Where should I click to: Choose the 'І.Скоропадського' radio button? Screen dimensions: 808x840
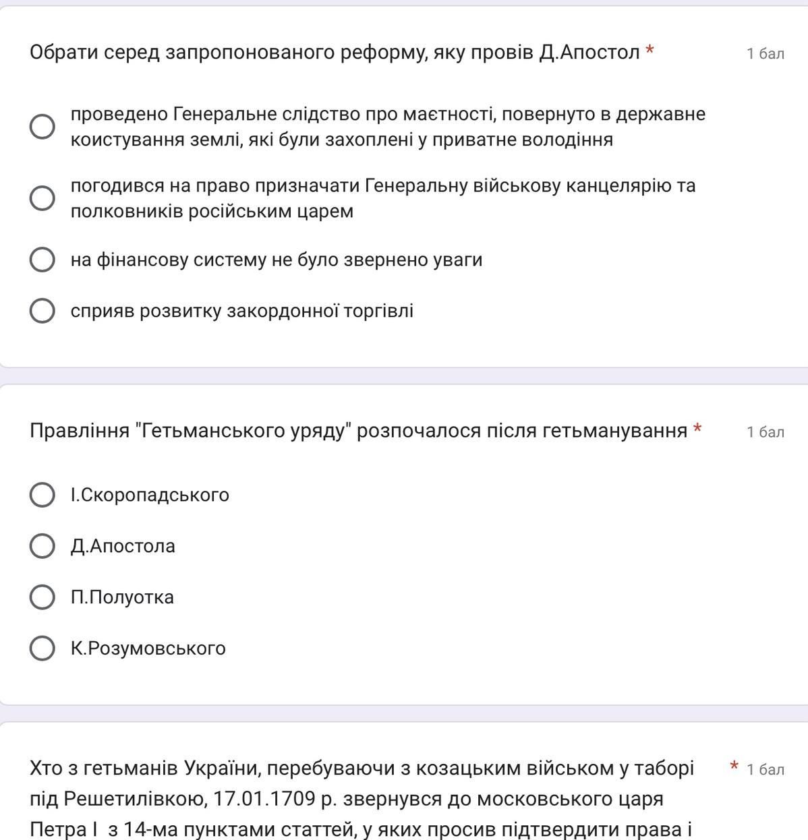click(42, 495)
